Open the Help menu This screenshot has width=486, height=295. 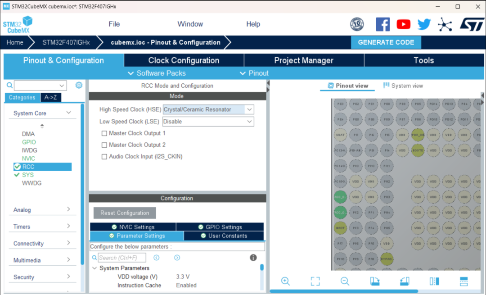click(x=253, y=24)
